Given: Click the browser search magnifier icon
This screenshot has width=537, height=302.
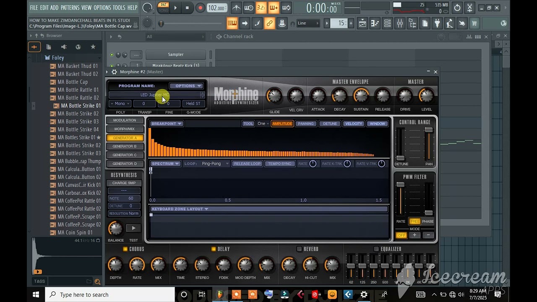Looking at the screenshot, I should 97,281.
